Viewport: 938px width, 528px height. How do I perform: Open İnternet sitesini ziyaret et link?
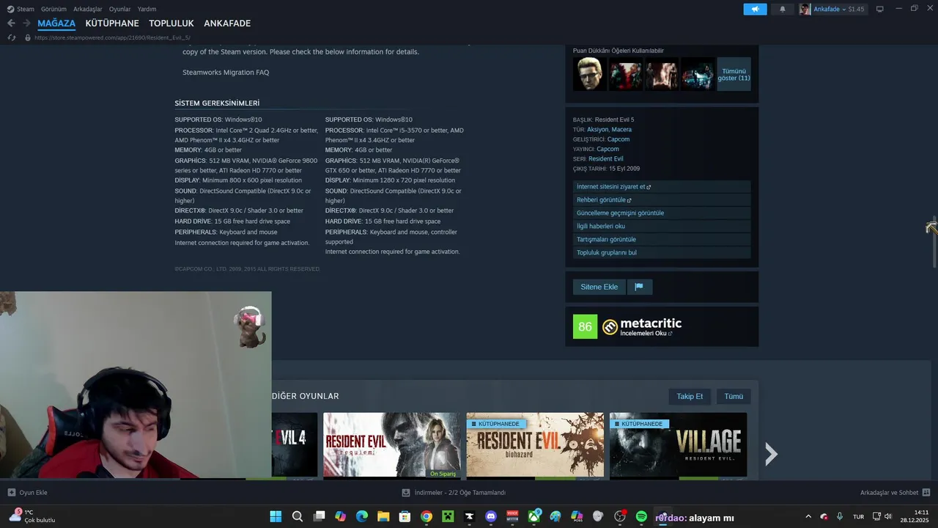point(662,187)
